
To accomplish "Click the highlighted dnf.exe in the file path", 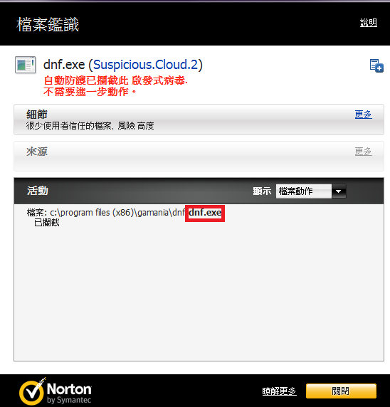I will pos(205,213).
